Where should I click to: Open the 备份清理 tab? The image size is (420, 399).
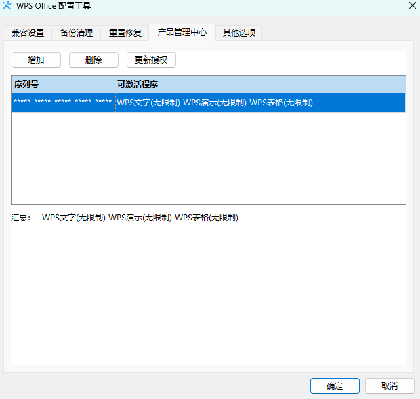tap(77, 33)
